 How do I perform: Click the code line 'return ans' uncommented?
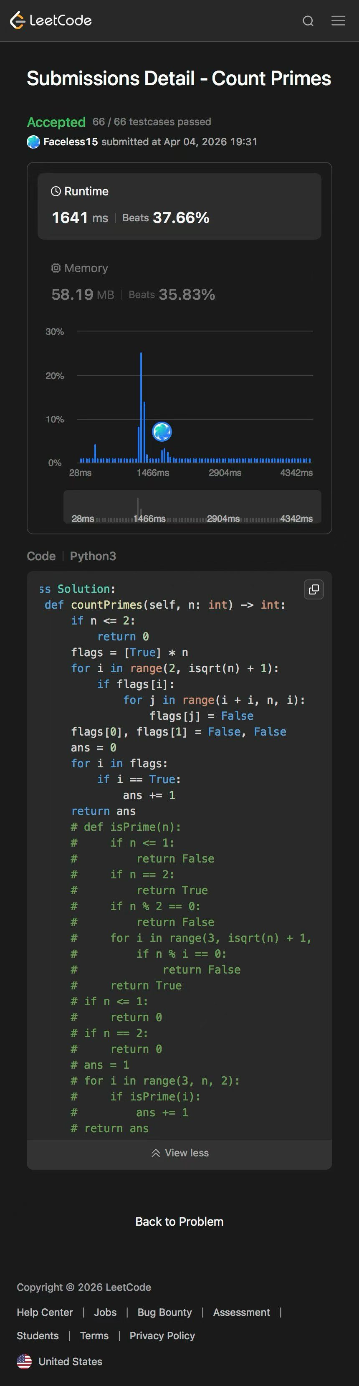[x=104, y=811]
